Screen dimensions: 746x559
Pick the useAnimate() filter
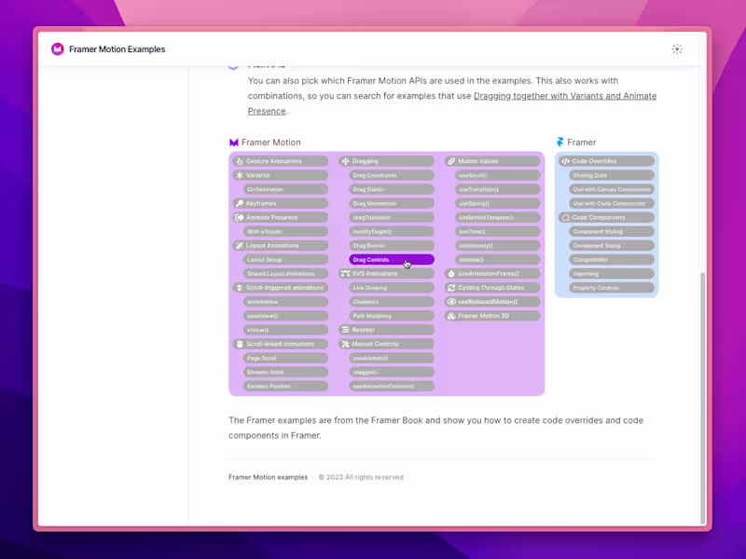coord(392,358)
